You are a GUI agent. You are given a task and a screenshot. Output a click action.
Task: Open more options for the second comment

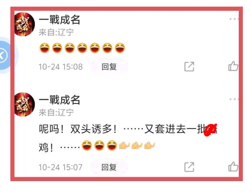coord(234,99)
